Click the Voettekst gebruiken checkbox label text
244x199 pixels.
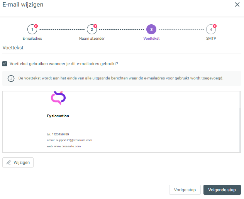(64, 64)
